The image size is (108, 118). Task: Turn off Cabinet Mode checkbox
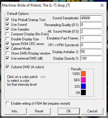pos(7,49)
